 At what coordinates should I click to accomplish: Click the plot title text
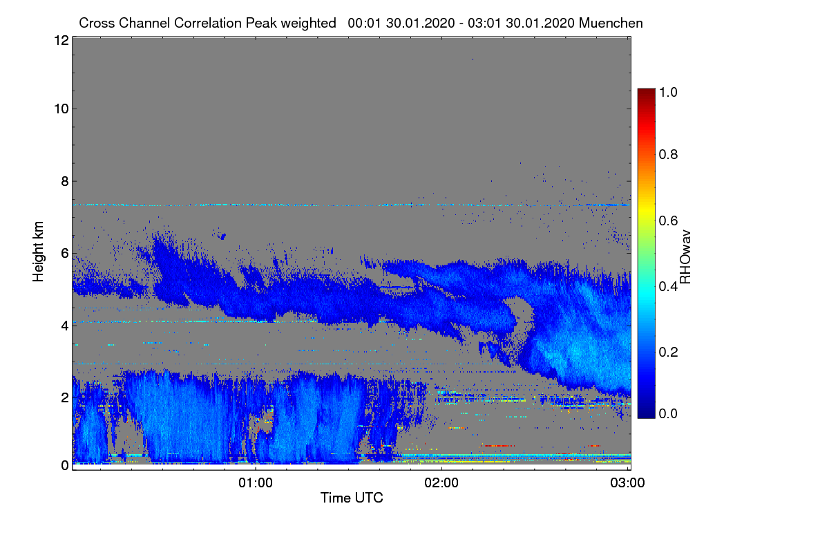pyautogui.click(x=361, y=23)
